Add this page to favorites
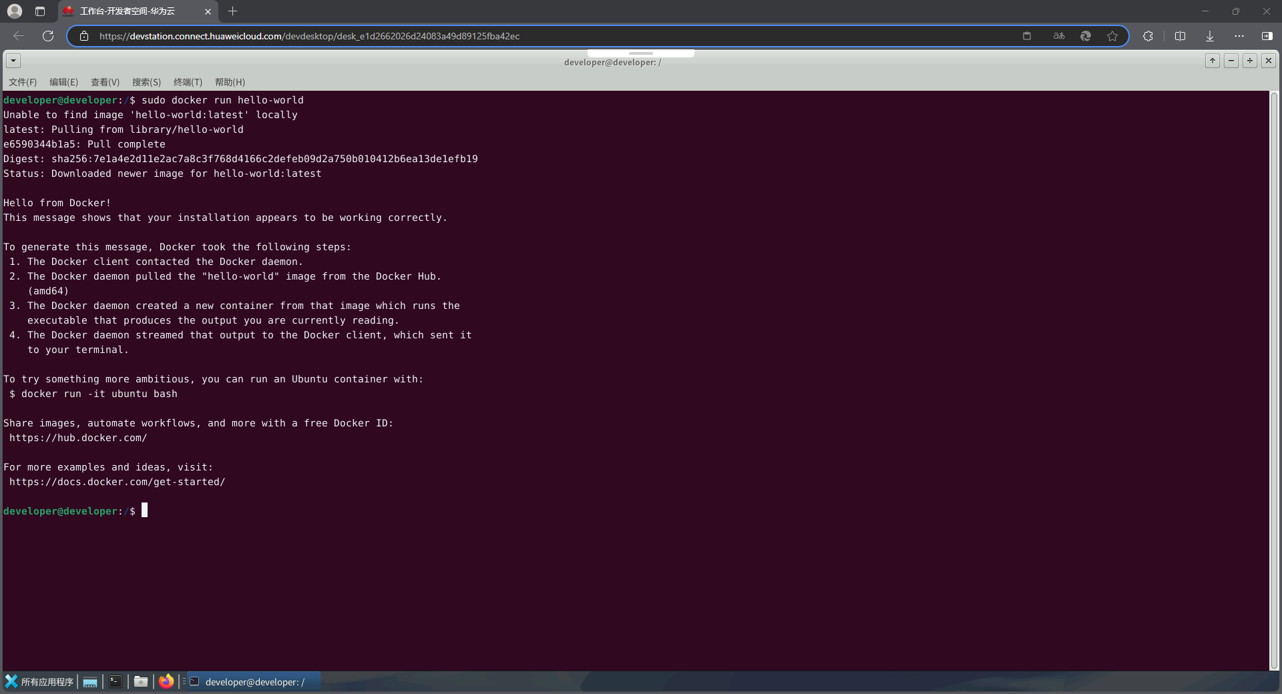The image size is (1282, 694). [1112, 36]
